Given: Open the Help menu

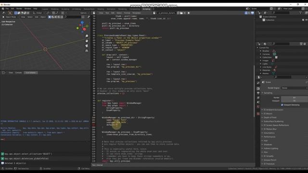Looking at the screenshot, I should [35, 9].
